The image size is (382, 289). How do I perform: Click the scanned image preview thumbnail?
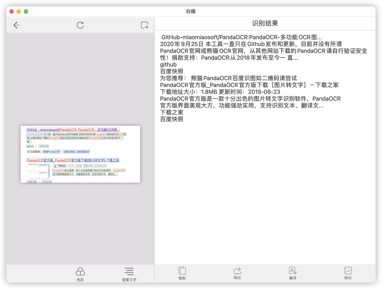point(80,154)
